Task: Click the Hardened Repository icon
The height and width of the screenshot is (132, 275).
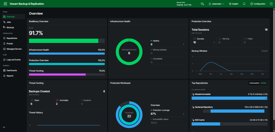Action: click(x=193, y=107)
